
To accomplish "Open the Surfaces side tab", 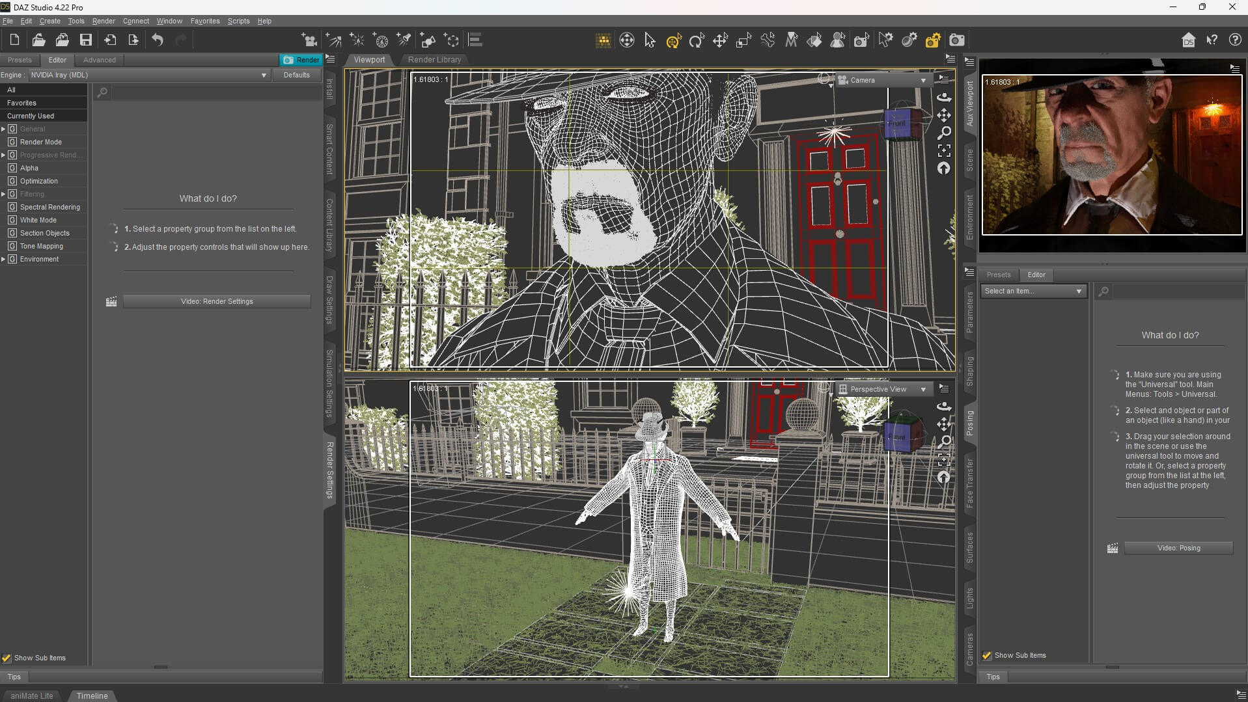I will (x=969, y=548).
